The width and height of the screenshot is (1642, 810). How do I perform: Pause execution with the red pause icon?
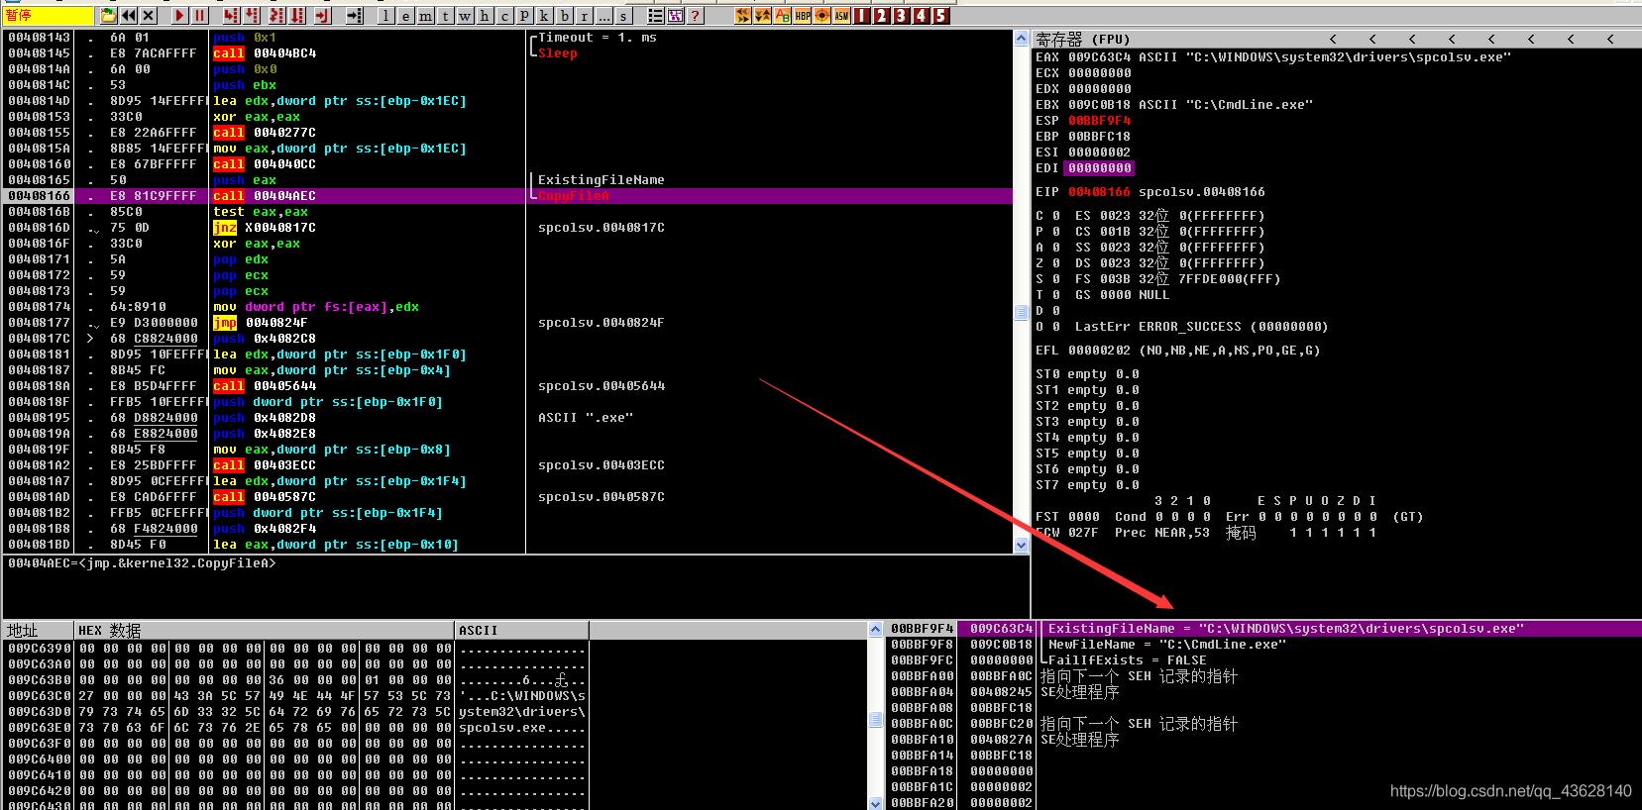pos(200,15)
